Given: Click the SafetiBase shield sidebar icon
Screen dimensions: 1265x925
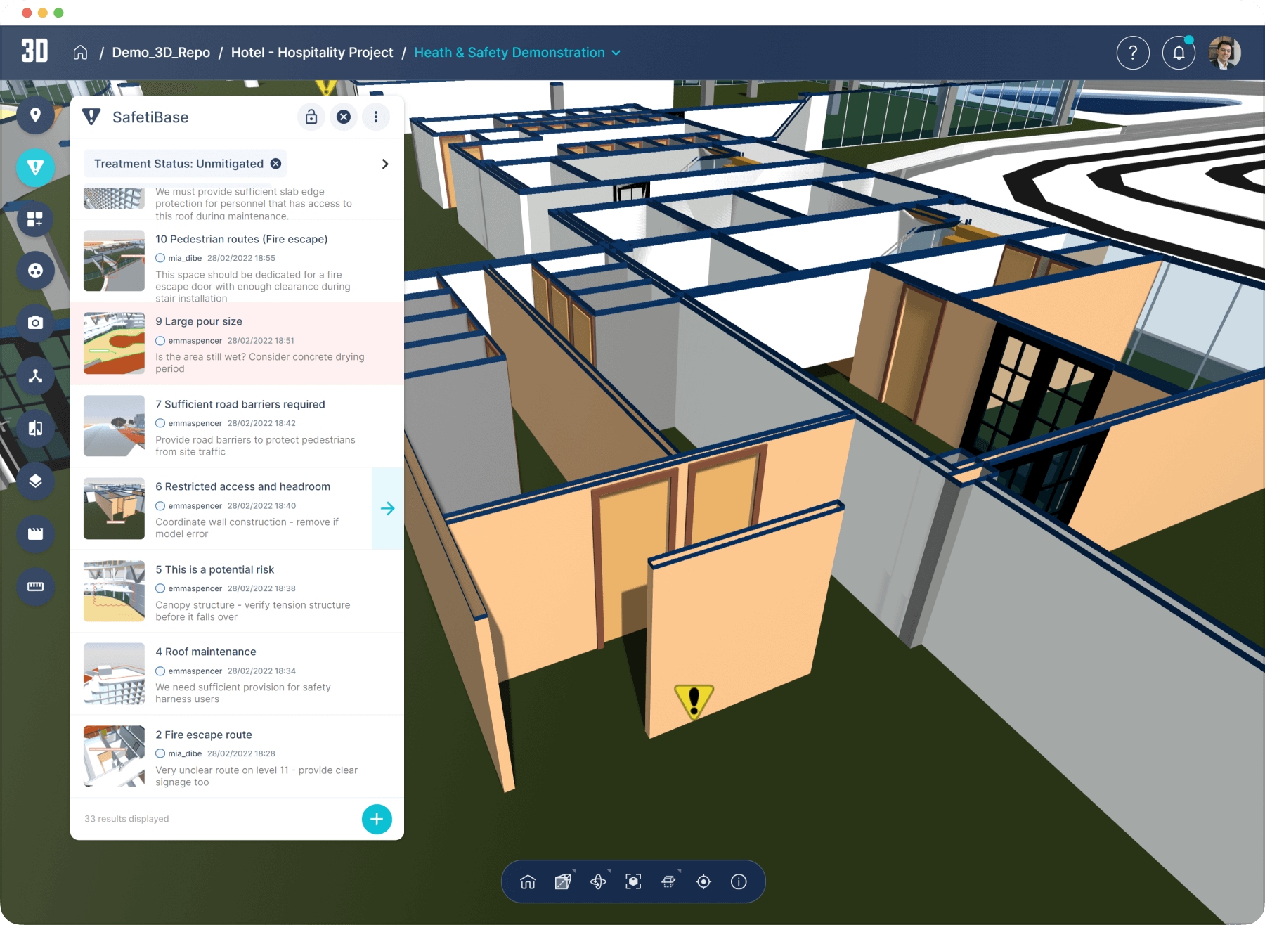Looking at the screenshot, I should coord(35,167).
